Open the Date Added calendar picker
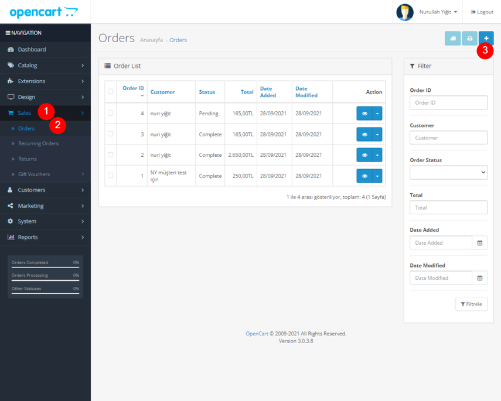 [480, 243]
